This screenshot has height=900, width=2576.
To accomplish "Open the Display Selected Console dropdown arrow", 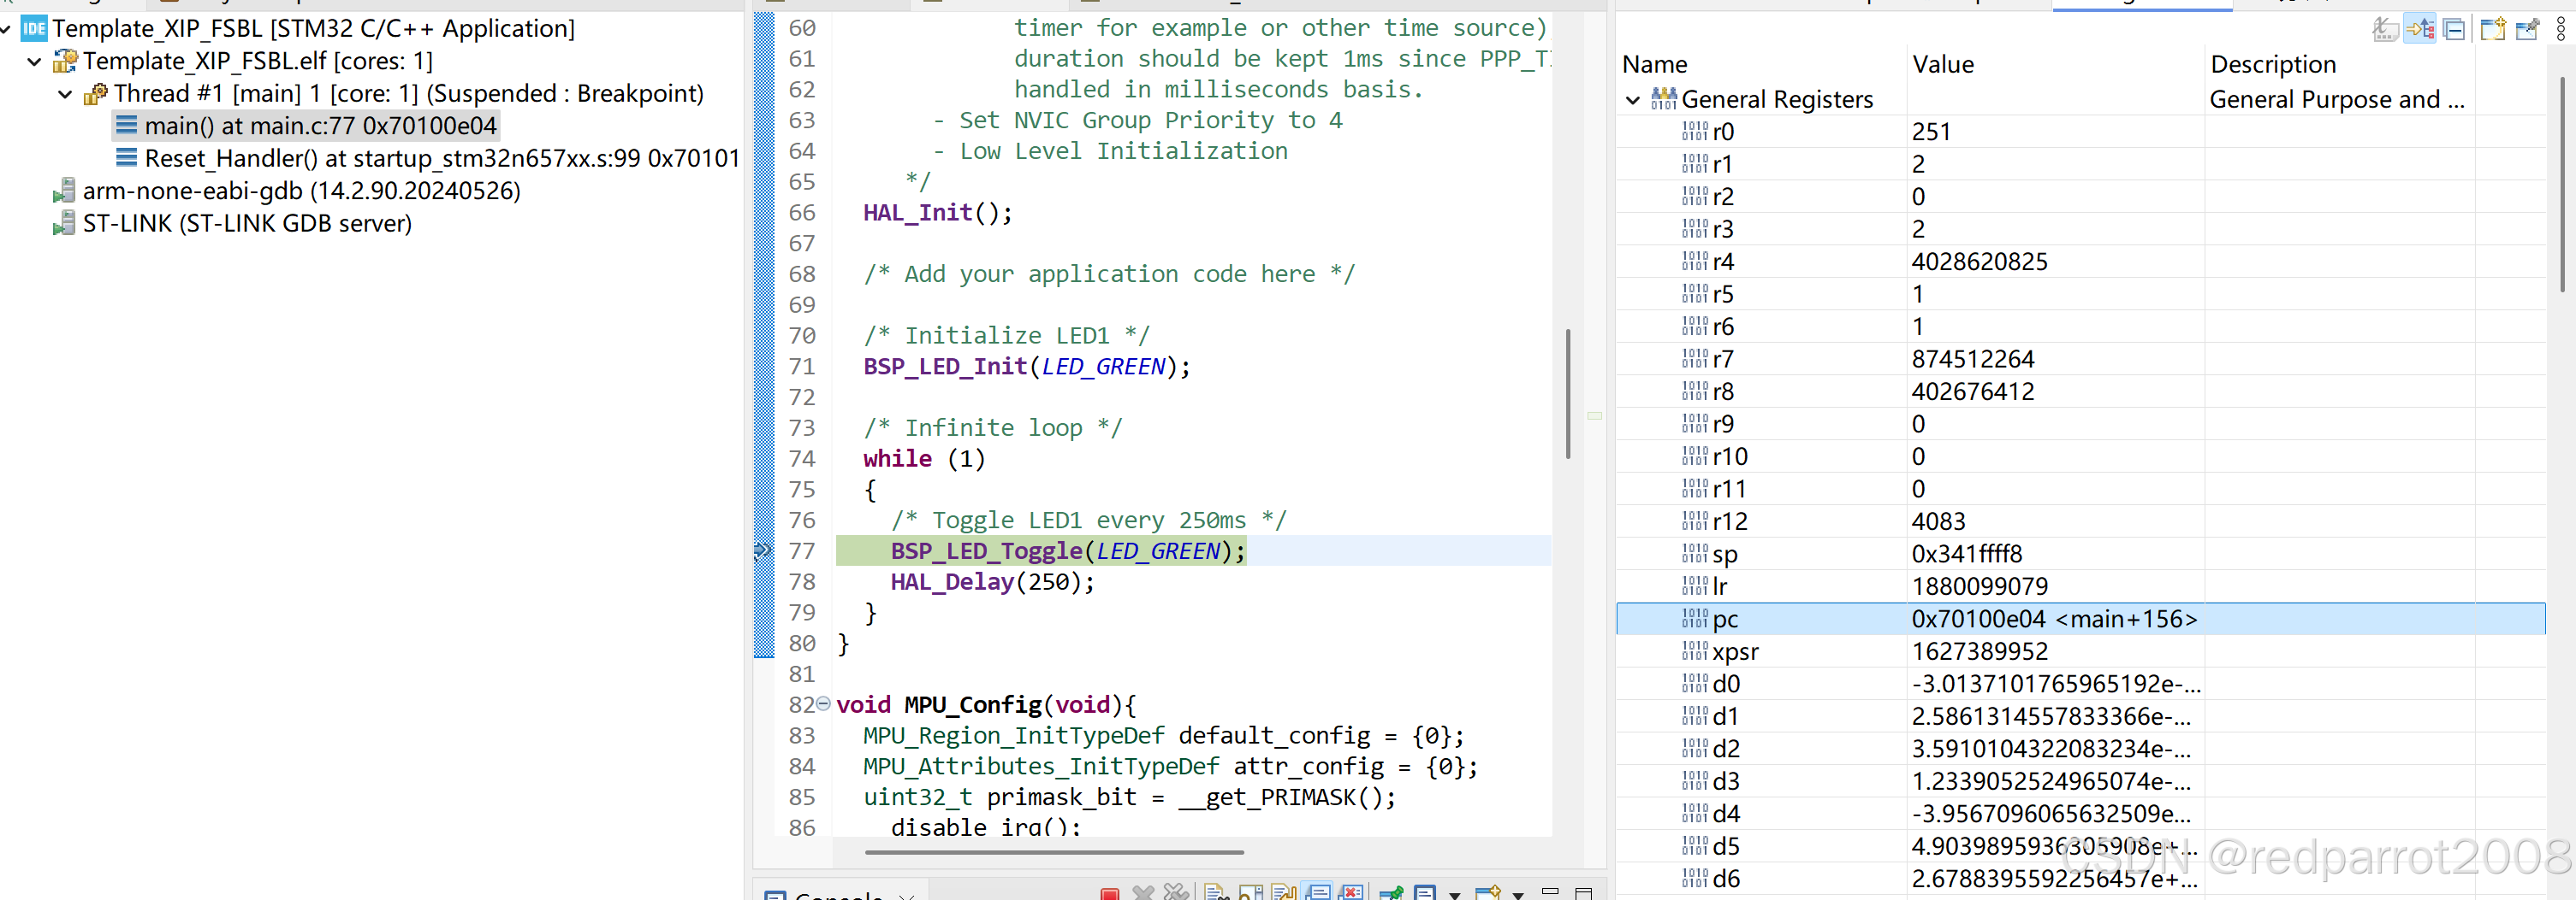I will pyautogui.click(x=1454, y=895).
